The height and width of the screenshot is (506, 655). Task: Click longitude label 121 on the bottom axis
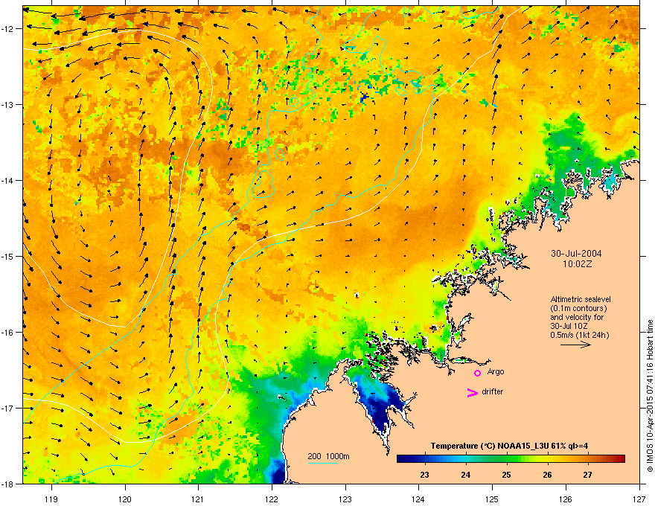pyautogui.click(x=198, y=499)
